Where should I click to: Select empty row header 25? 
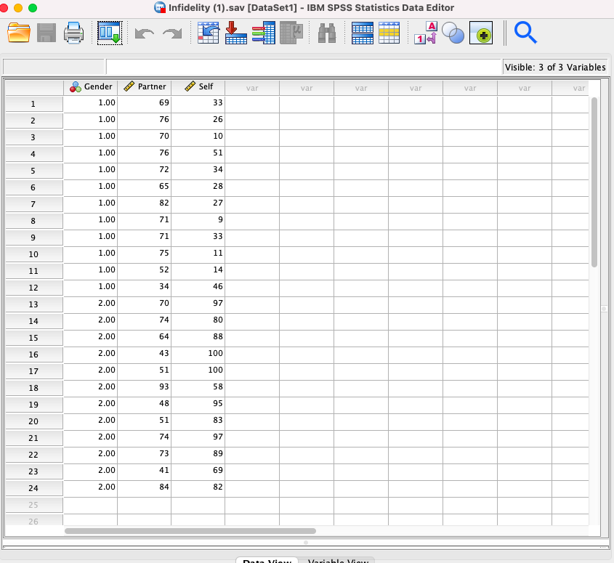point(34,505)
